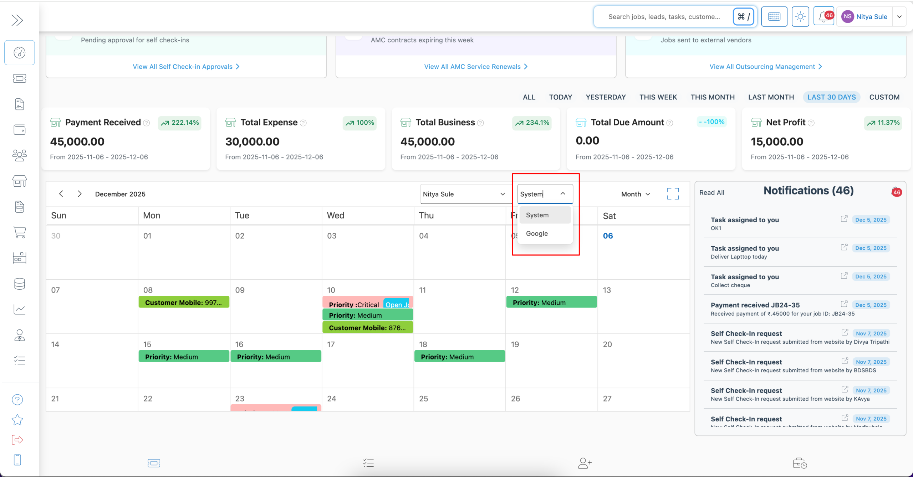Open the Dashboard from the sidebar

[20, 52]
